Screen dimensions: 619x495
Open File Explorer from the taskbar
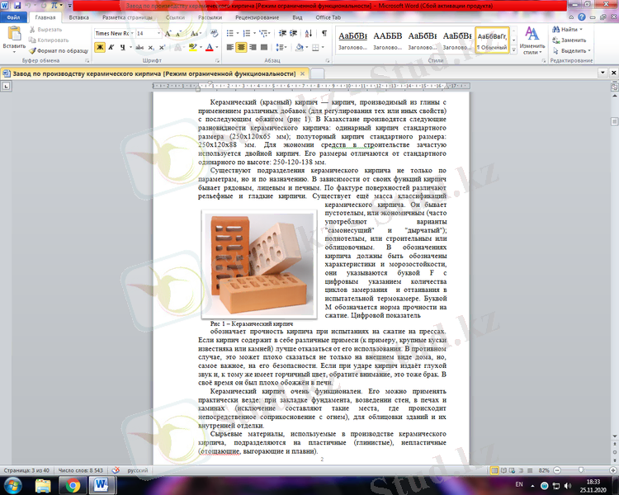click(43, 485)
